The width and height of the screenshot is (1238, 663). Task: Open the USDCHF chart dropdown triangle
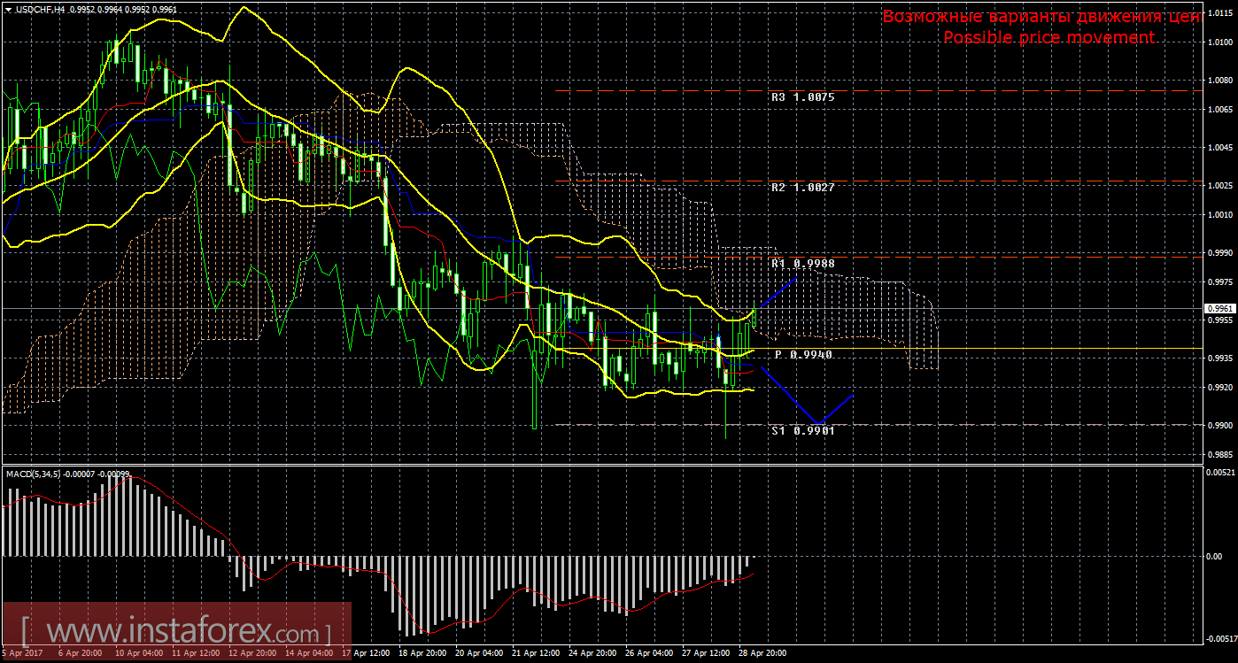(8, 8)
